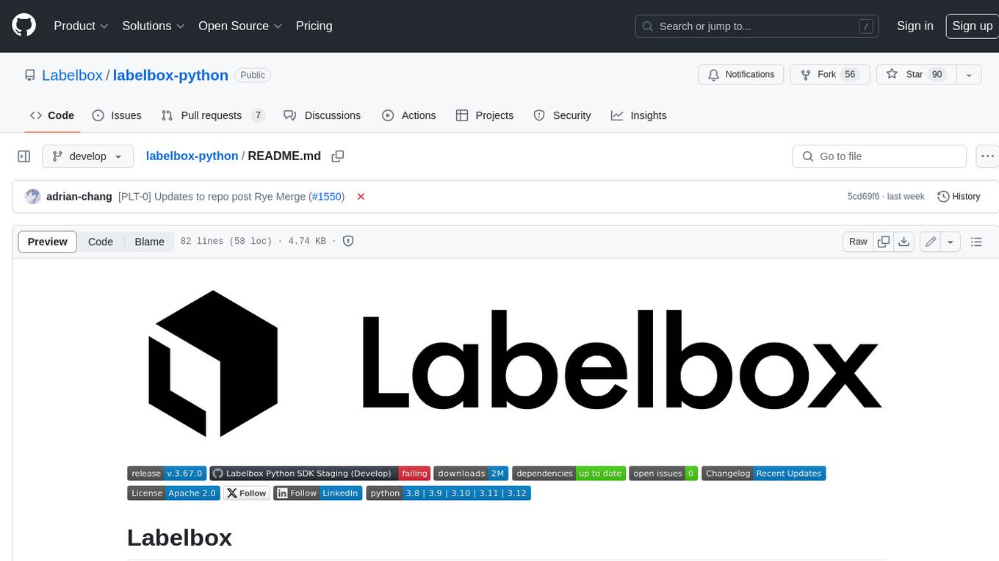
Task: Open the Security tab
Action: tap(563, 115)
